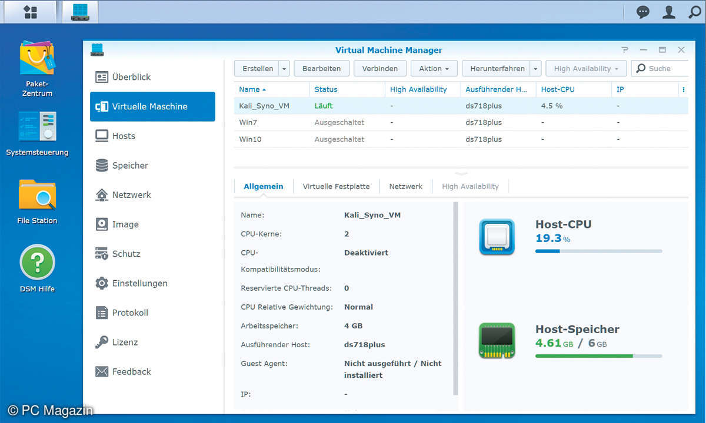The image size is (706, 423).
Task: Click the Host-CPU chip icon
Action: 497,237
